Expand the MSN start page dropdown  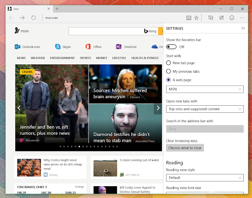(x=205, y=89)
